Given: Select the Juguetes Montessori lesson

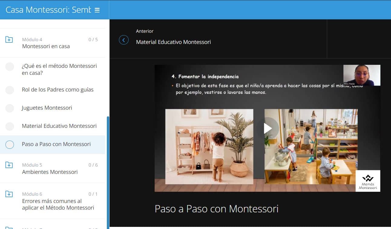Looking at the screenshot, I should (47, 108).
